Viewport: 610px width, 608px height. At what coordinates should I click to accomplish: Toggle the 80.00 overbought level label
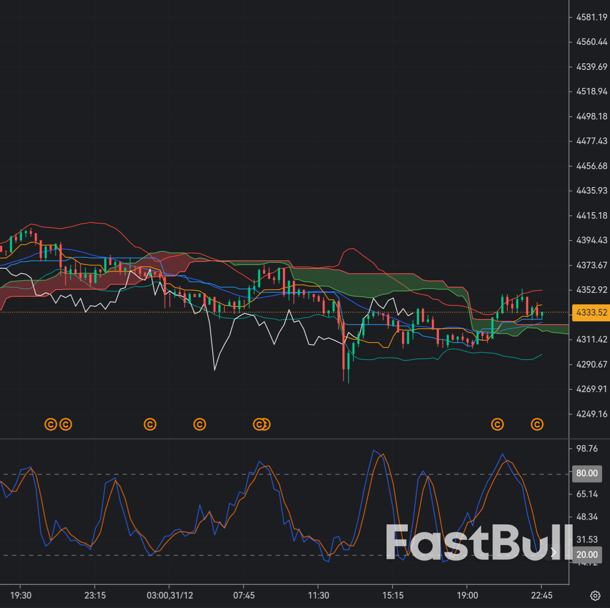(586, 473)
